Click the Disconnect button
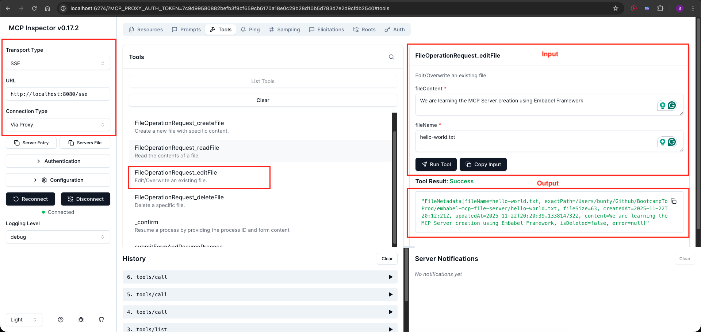The width and height of the screenshot is (701, 332). [85, 199]
